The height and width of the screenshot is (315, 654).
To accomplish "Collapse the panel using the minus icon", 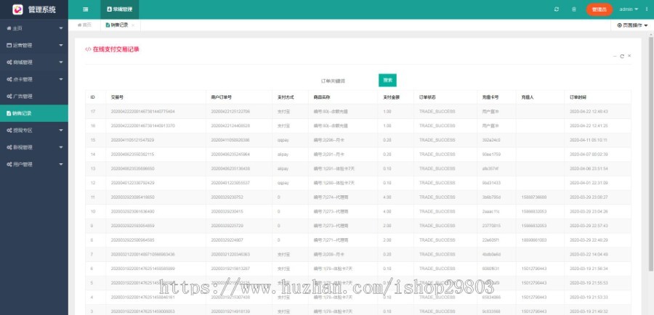I will (x=615, y=56).
